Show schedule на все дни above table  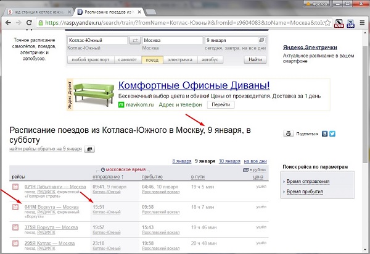pyautogui.click(x=255, y=161)
